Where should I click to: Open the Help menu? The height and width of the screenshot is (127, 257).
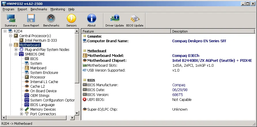[x=71, y=9]
